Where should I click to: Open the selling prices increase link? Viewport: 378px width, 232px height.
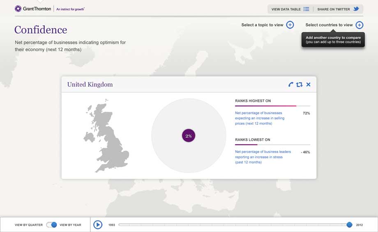click(259, 118)
